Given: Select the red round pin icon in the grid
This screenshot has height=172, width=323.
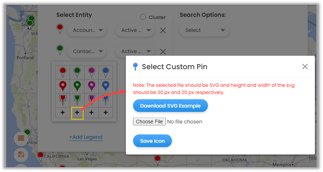Looking at the screenshot, I should point(63,71).
